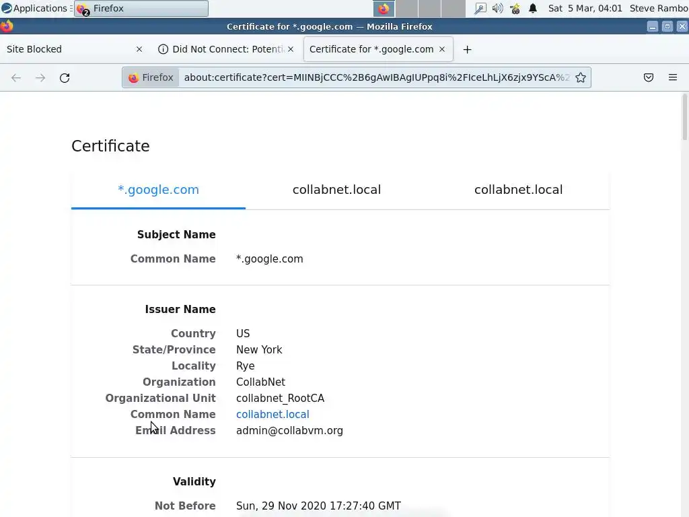
Task: Select the Firefox taskbar window button
Action: (141, 8)
